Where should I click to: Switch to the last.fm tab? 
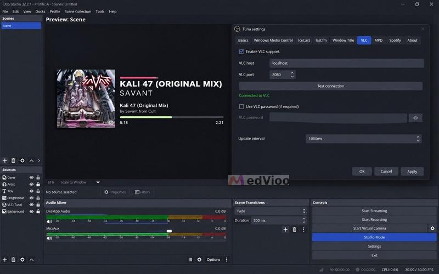click(321, 40)
